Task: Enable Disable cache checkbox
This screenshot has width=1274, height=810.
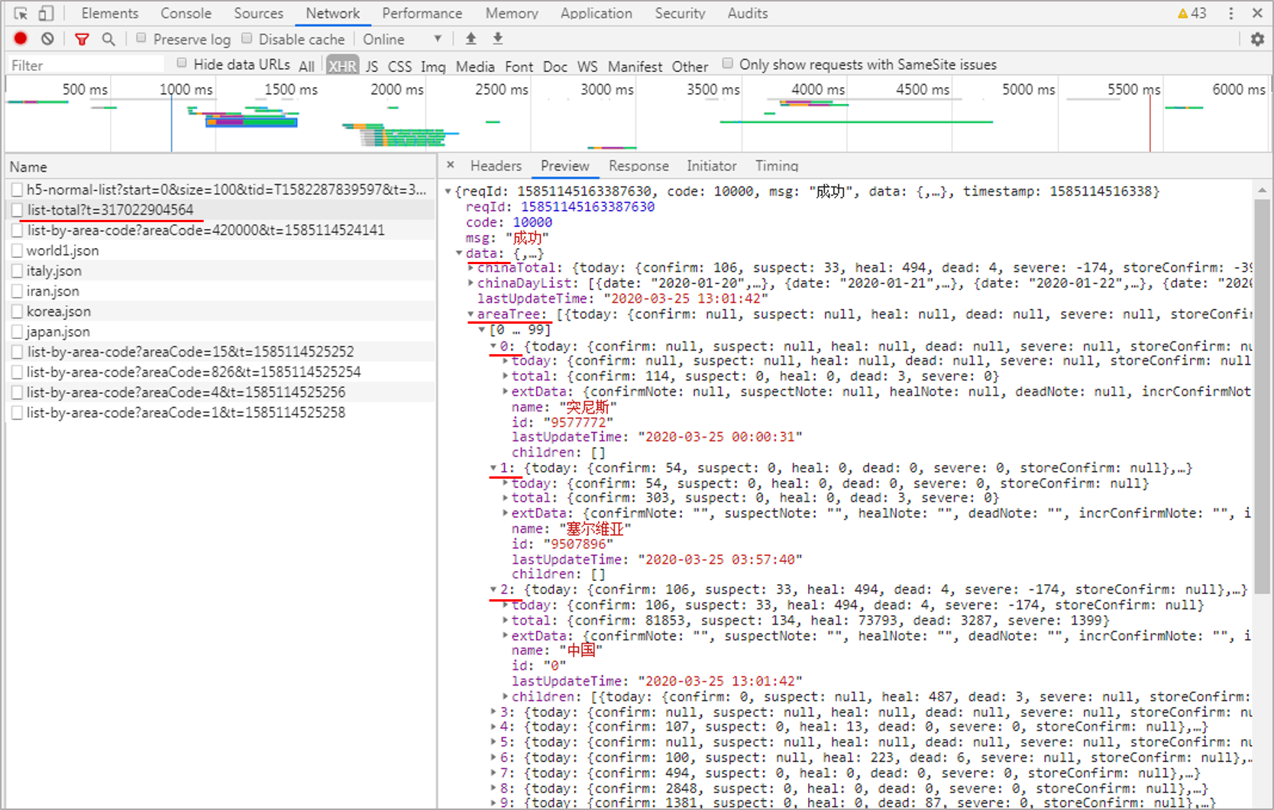Action: [x=247, y=38]
